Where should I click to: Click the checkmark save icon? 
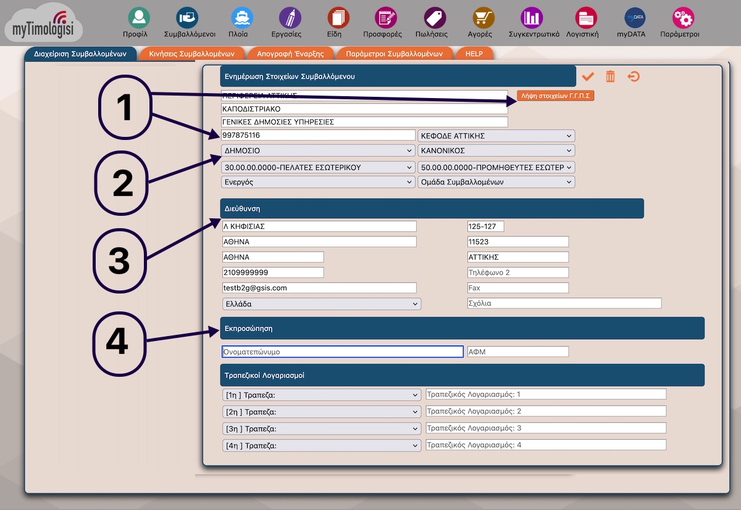pos(588,76)
